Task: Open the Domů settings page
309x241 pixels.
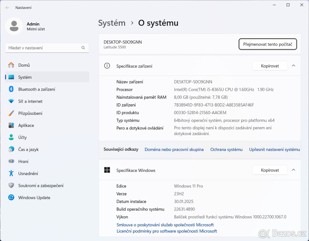Action: (x=47, y=65)
